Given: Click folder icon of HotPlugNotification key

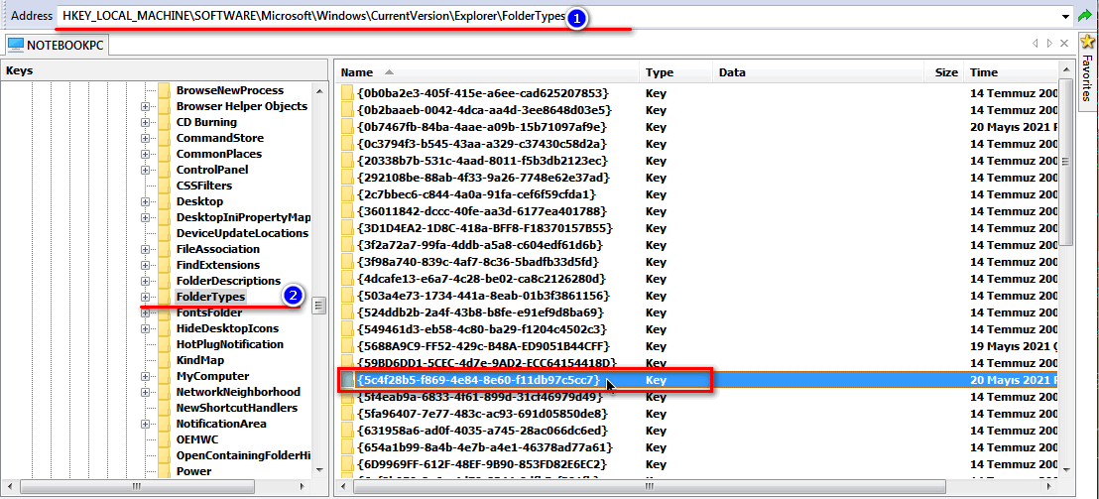Looking at the screenshot, I should 165,344.
